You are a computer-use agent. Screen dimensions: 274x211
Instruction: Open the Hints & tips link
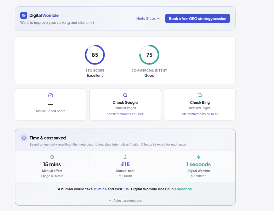pyautogui.click(x=148, y=18)
